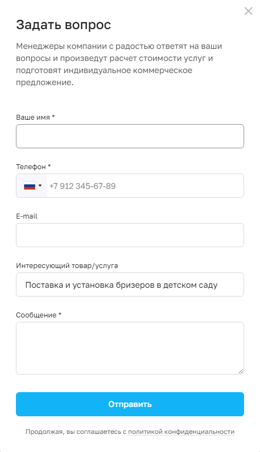This screenshot has height=452, width=260.
Task: Click the Интересующий товар/услуга field
Action: (130, 284)
